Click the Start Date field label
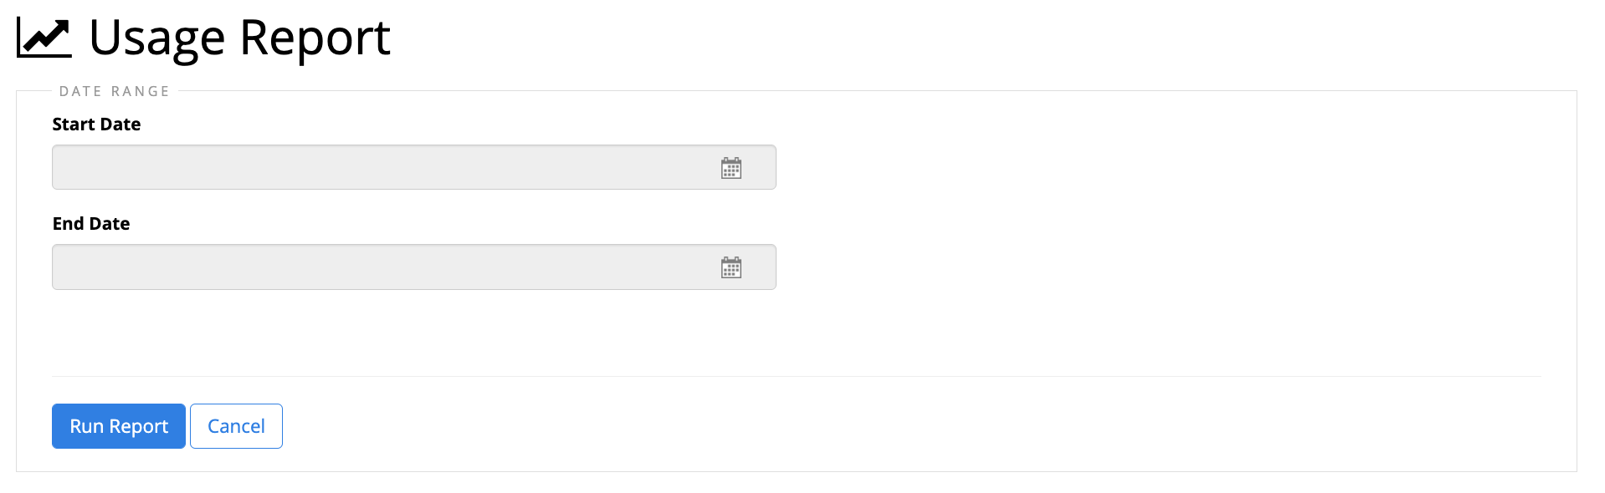Image resolution: width=1605 pixels, height=493 pixels. 96,125
